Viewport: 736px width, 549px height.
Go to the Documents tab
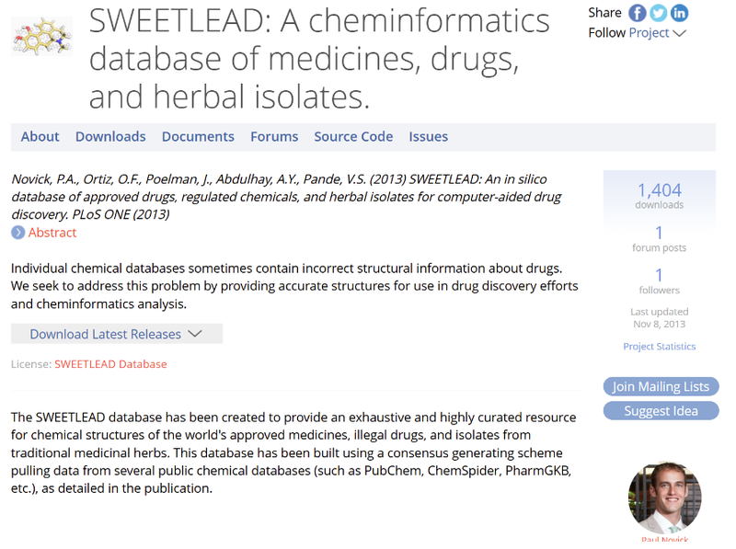pos(198,136)
